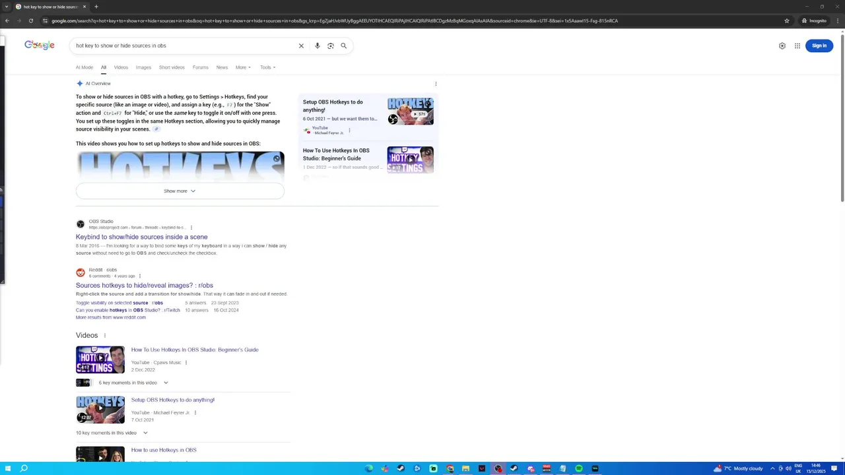Open options menu for the OBS Studio result
This screenshot has height=475, width=845.
point(191,228)
